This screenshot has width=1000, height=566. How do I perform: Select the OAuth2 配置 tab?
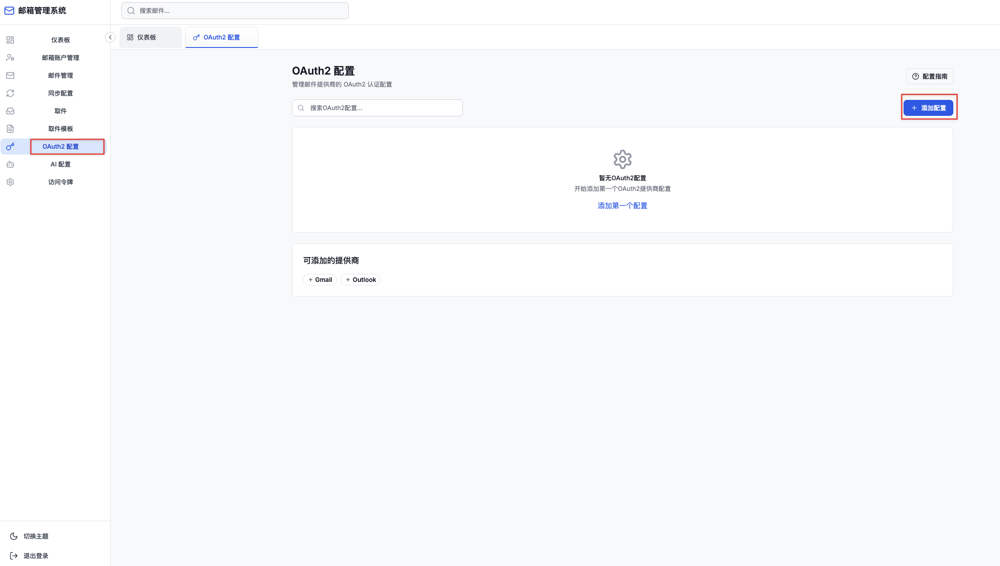click(222, 37)
